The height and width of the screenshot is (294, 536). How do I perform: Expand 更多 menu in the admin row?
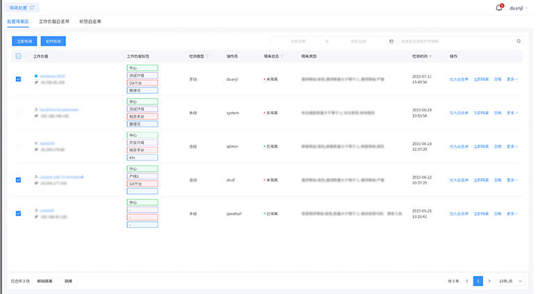(x=512, y=146)
